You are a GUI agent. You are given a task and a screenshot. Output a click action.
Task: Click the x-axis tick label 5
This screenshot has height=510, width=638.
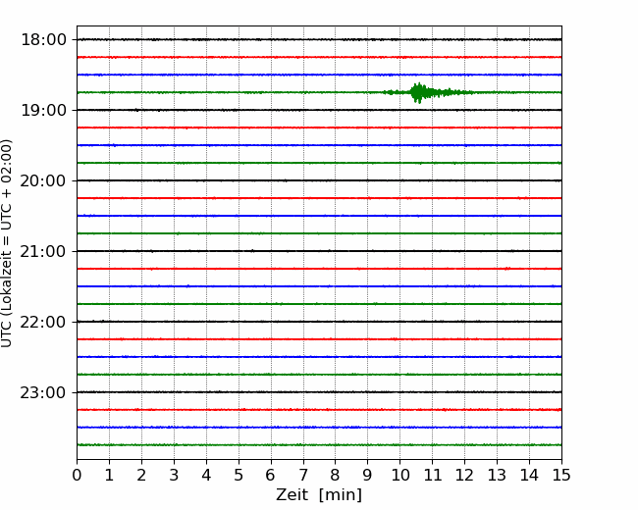coord(239,475)
